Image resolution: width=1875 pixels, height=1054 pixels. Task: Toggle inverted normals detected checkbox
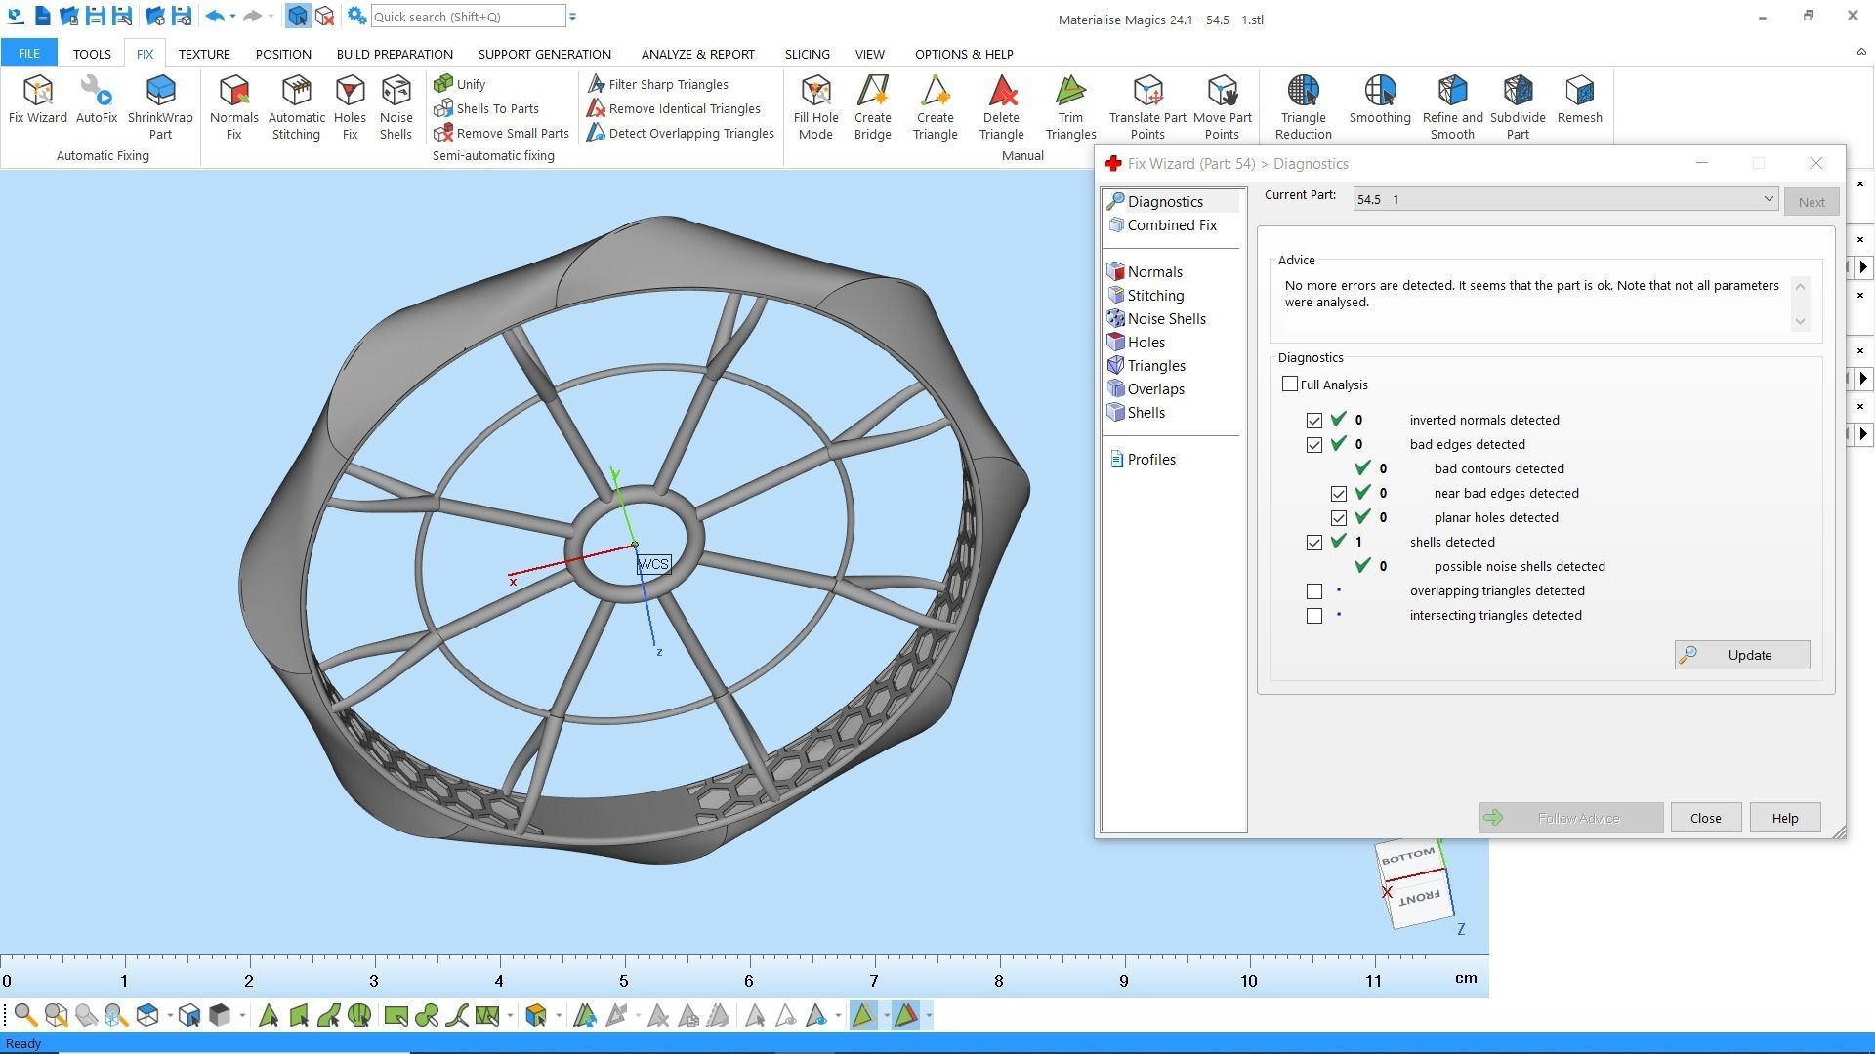[x=1314, y=421]
